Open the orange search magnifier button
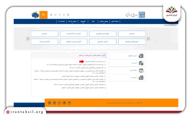The height and width of the screenshot is (118, 192). (43, 15)
